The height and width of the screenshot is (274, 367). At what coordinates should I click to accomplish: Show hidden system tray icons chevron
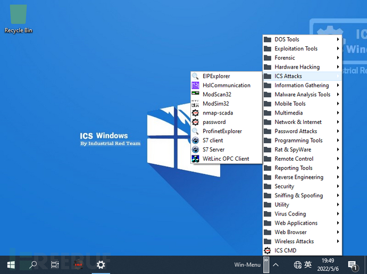tap(276, 264)
